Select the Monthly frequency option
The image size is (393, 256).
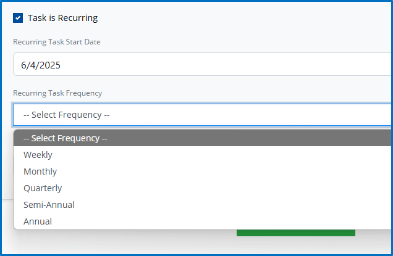coord(40,171)
